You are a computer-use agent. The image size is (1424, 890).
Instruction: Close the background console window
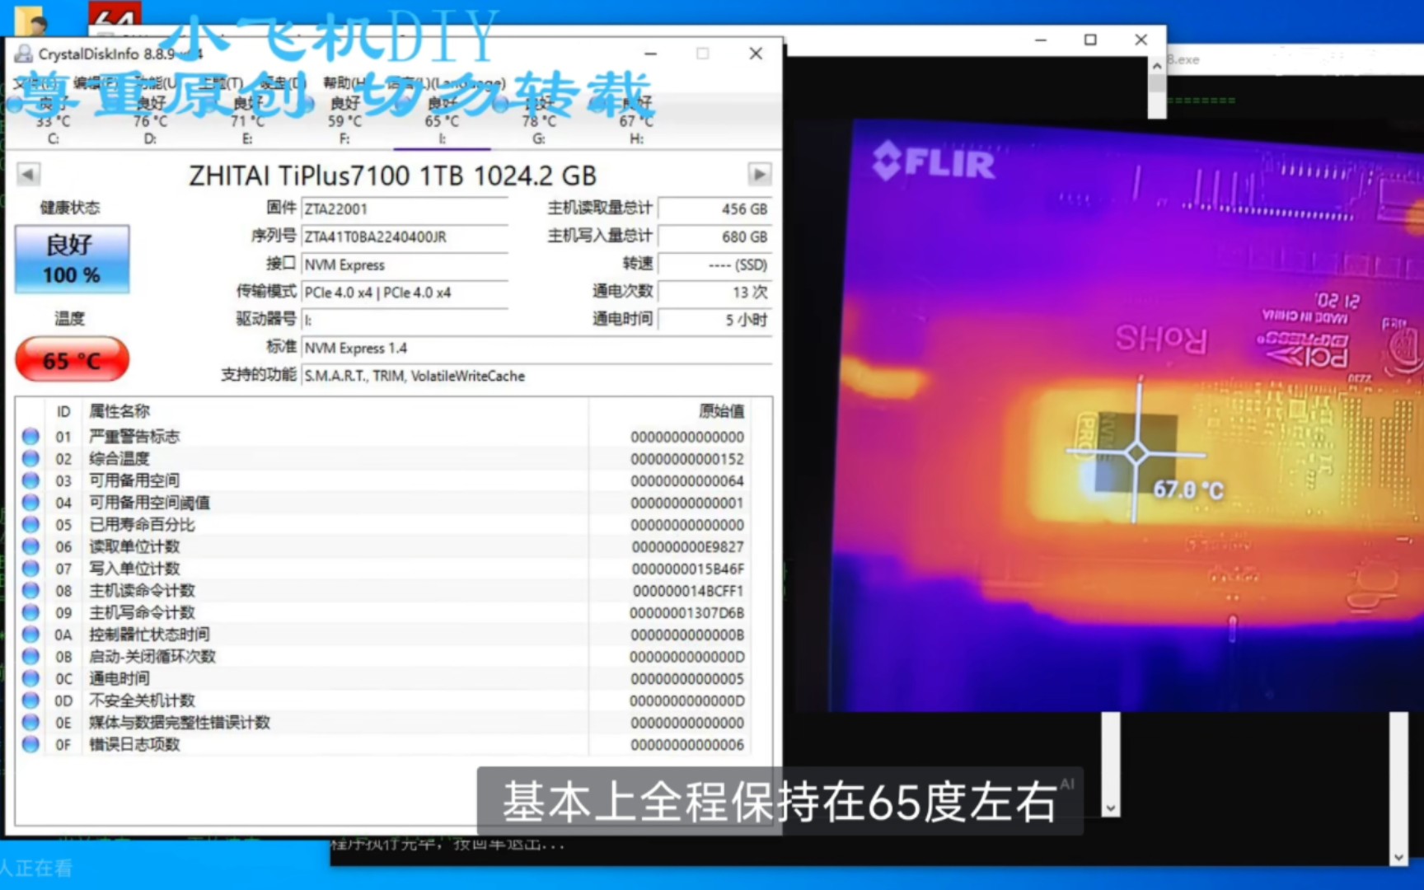[x=1141, y=40]
